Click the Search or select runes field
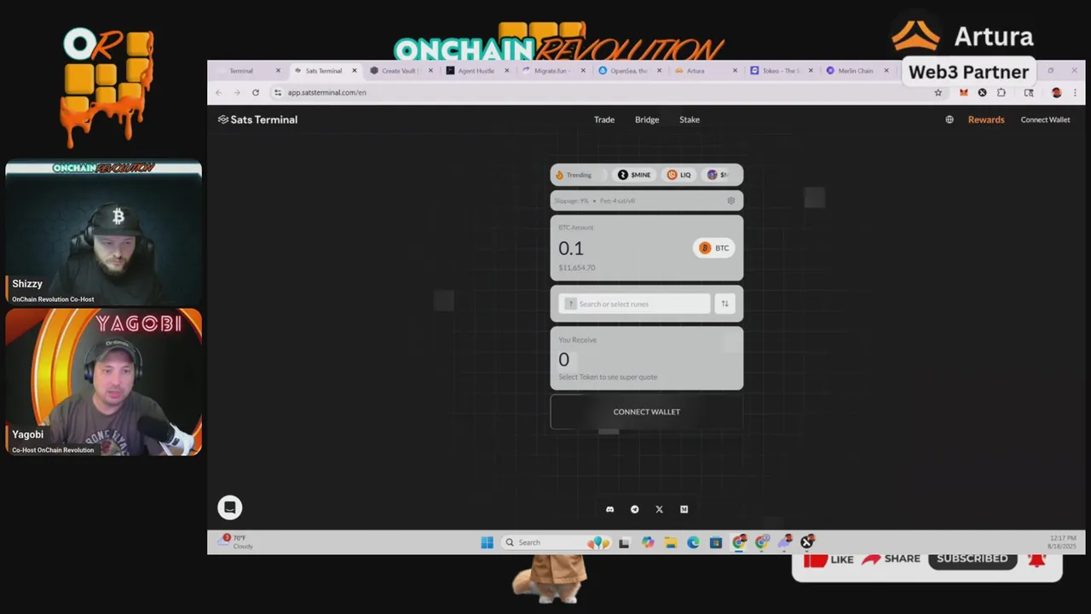Screen dimensions: 1091x614 (x=634, y=304)
